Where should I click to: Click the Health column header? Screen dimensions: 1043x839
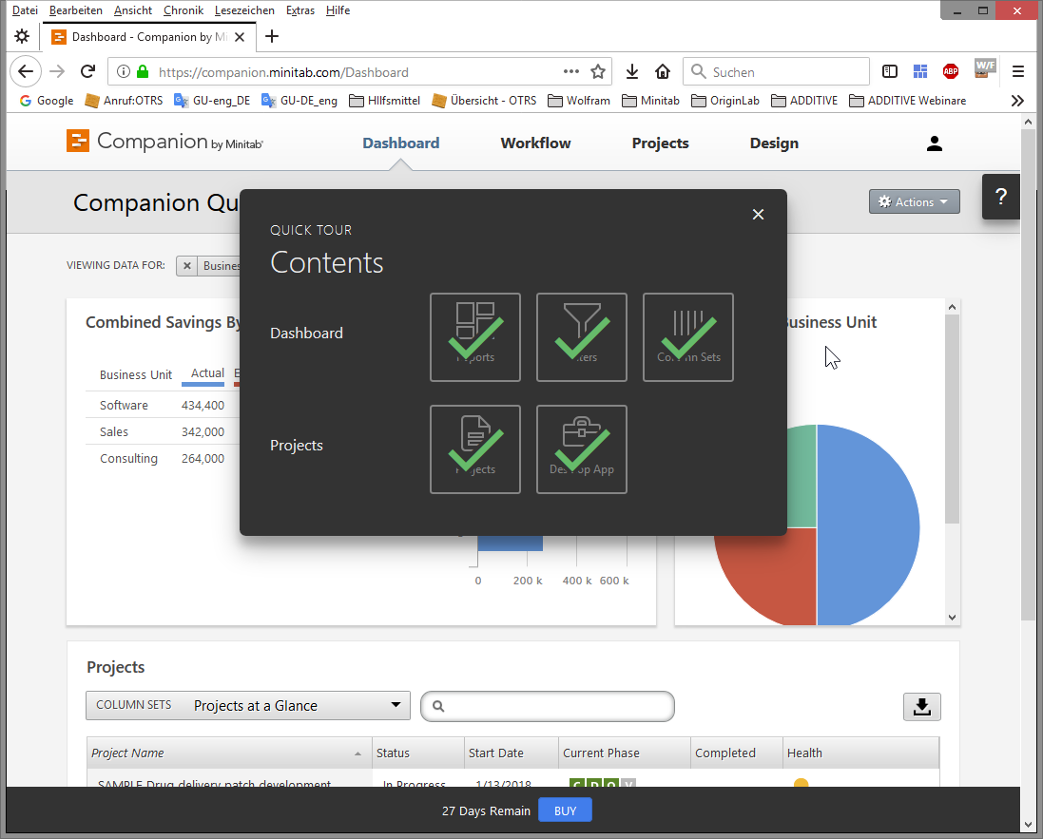point(860,753)
